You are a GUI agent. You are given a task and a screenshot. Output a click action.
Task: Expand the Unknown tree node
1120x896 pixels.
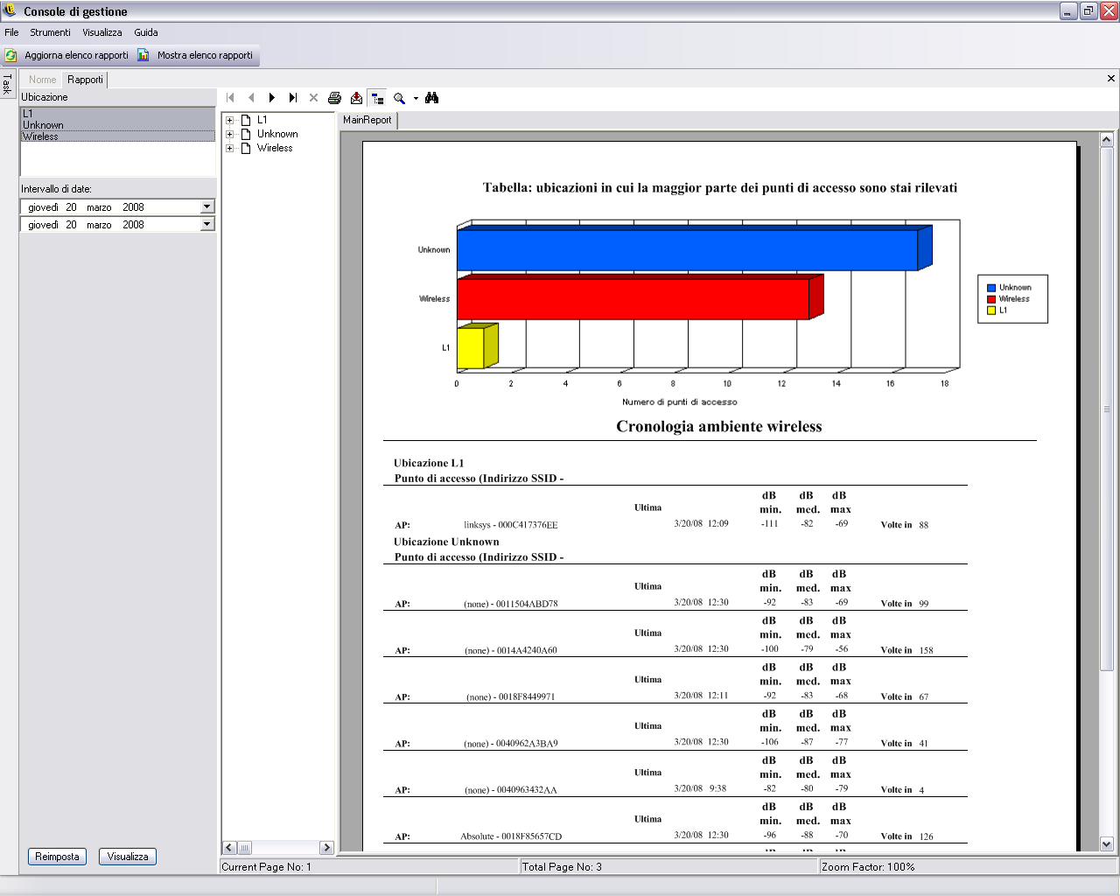tap(230, 134)
